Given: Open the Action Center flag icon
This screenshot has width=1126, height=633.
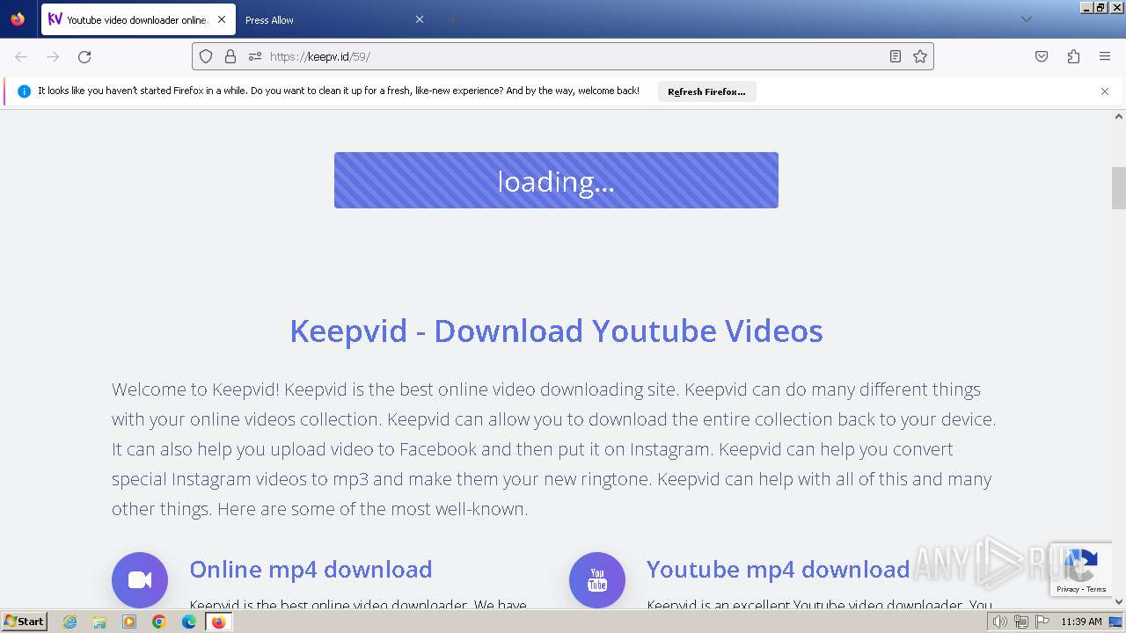Looking at the screenshot, I should tap(1042, 622).
